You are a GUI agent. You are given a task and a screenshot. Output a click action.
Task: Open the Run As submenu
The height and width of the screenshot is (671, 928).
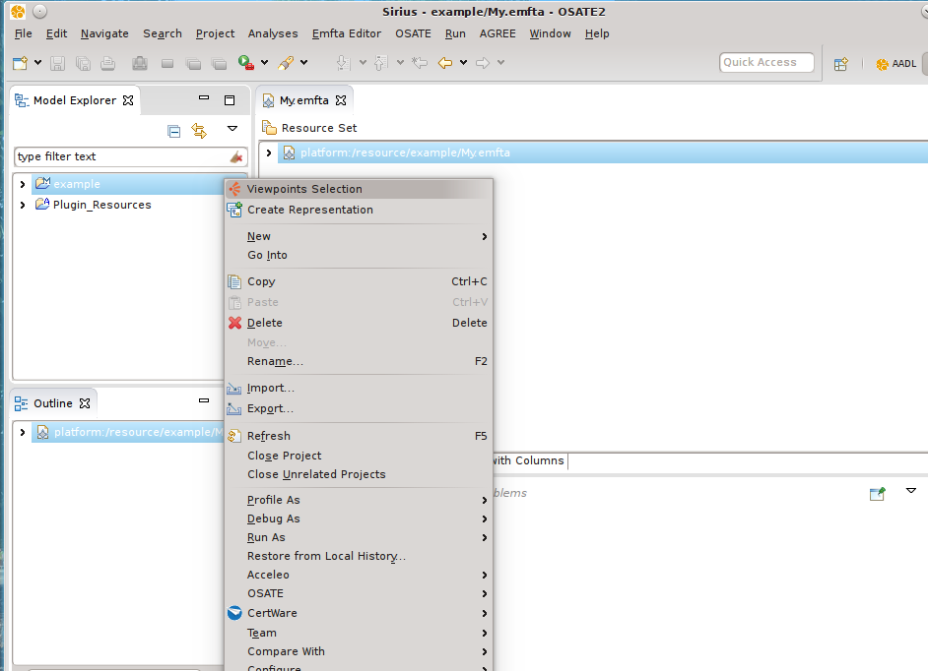coord(359,537)
